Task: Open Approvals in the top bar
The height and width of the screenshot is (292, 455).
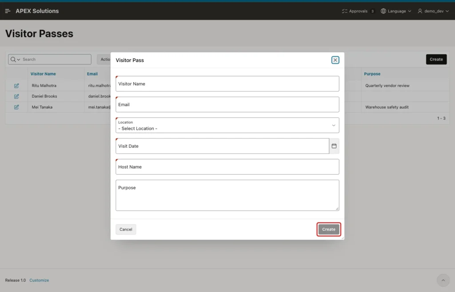Action: click(358, 11)
